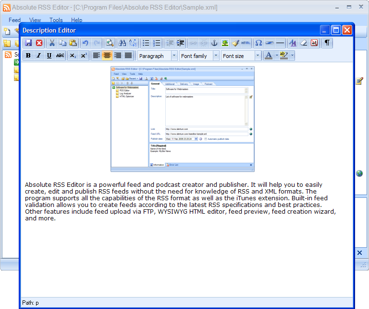Viewport: 369px width, 309px height.
Task: Click the new feed icon in main window toolbar
Action: (x=7, y=31)
